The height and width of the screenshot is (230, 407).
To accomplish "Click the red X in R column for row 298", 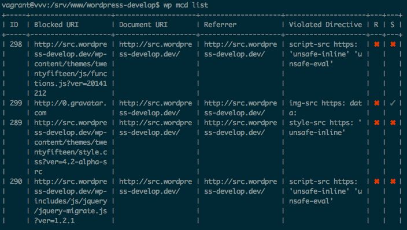I will coord(376,44).
